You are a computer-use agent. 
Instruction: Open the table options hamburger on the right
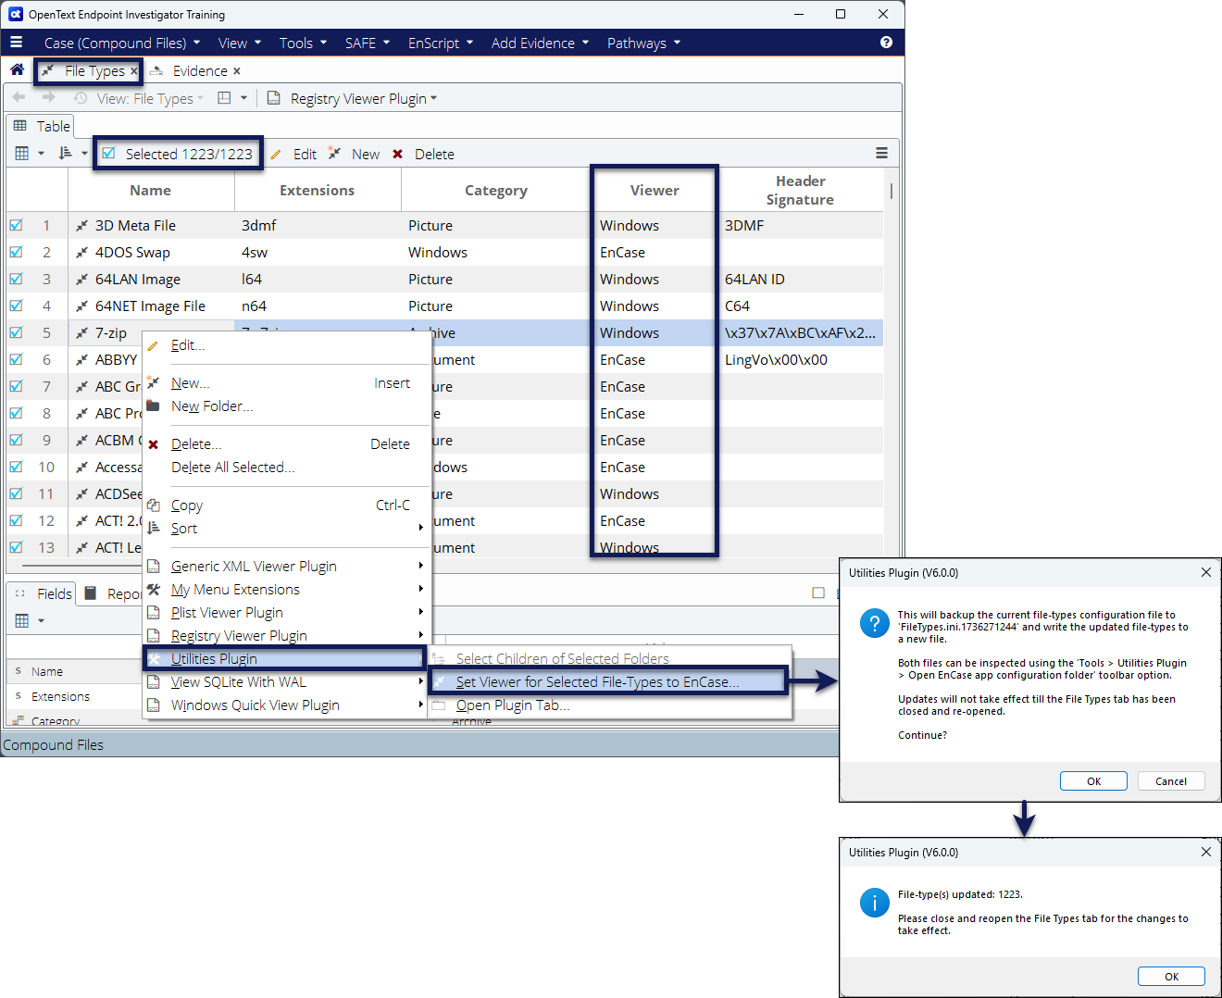(881, 154)
